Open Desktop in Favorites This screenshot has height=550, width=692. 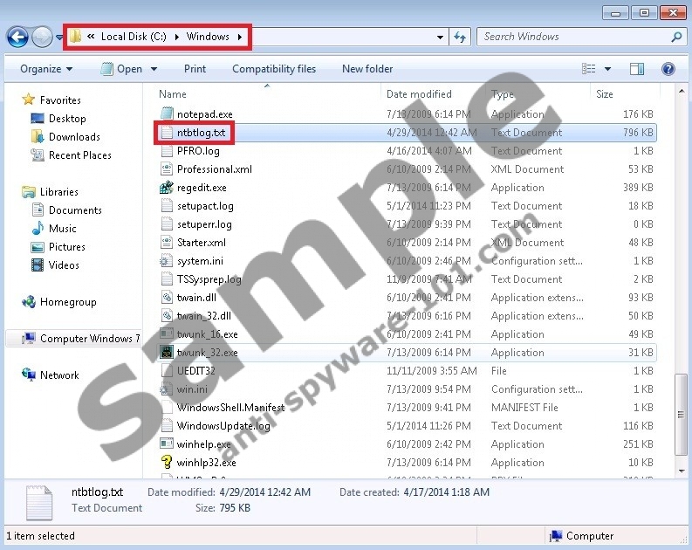tap(67, 119)
